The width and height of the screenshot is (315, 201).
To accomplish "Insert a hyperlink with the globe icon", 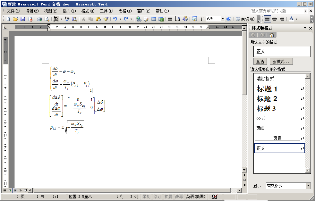I will [x=139, y=19].
